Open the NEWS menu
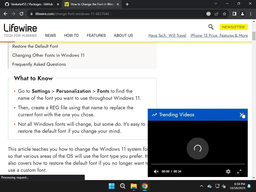 50,35
